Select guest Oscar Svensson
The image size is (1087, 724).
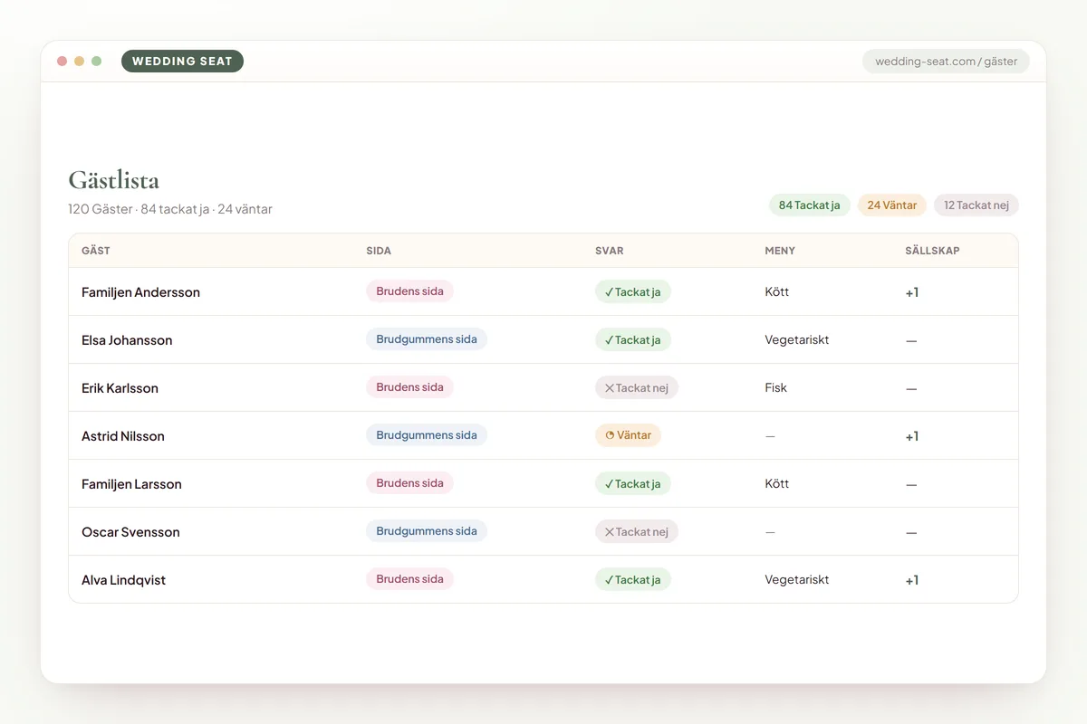[x=130, y=532]
